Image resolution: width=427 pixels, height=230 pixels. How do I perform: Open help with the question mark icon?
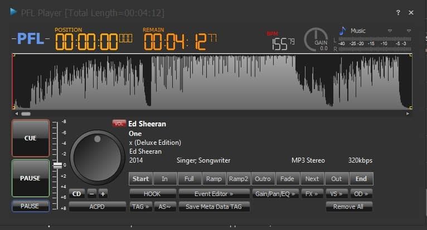(x=398, y=12)
